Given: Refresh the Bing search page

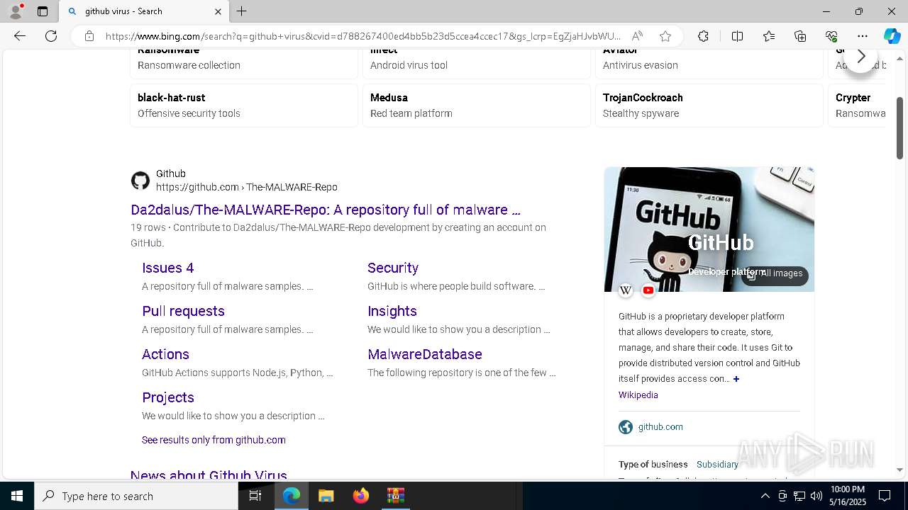Looking at the screenshot, I should 51,36.
